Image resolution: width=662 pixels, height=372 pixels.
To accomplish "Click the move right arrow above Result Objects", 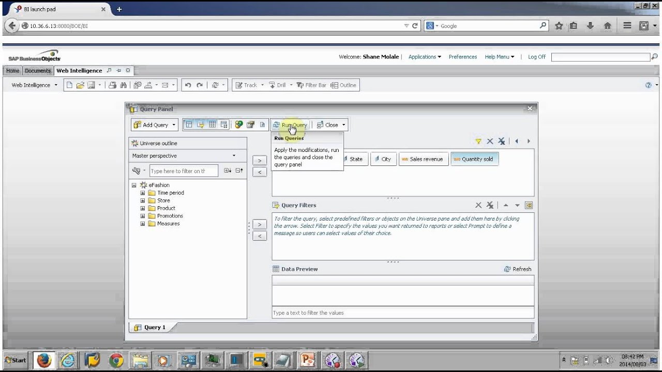I will point(529,141).
